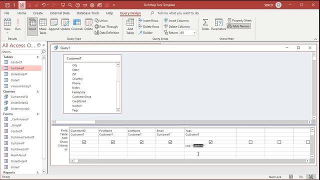Open the View button in Results group
Viewport: 320px width, 180px height.
7,26
